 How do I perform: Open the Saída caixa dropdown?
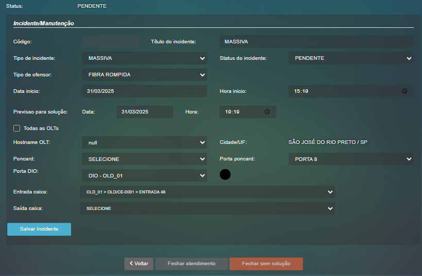tap(207, 208)
